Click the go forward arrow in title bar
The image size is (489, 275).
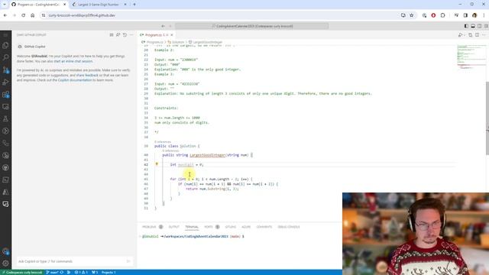point(170,26)
